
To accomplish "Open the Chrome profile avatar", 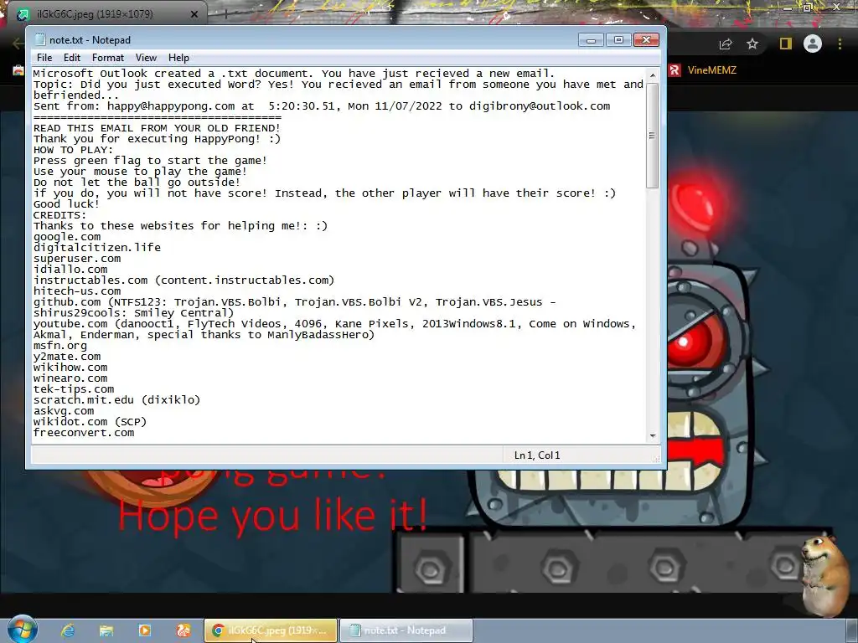I will click(813, 44).
